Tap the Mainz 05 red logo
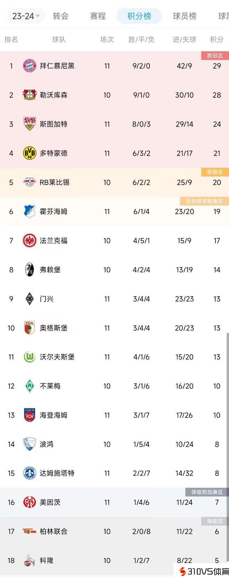 [x=29, y=502]
